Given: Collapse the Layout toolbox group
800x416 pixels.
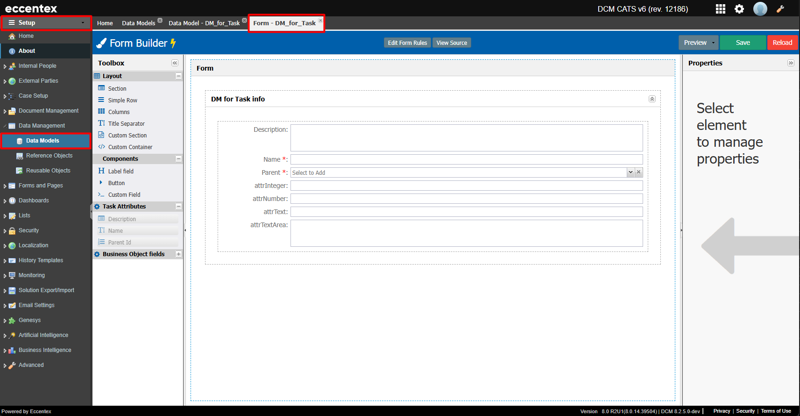Looking at the screenshot, I should coord(178,76).
